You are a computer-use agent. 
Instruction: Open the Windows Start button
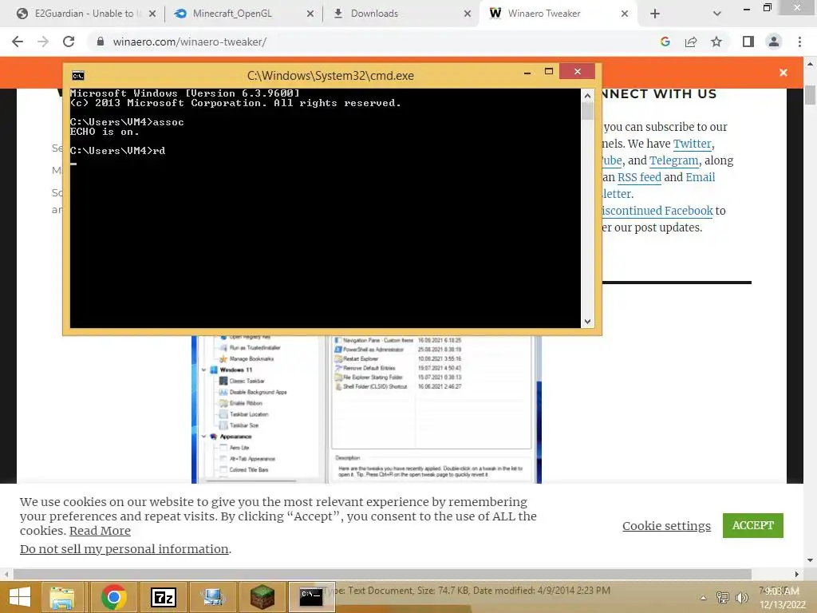[20, 597]
